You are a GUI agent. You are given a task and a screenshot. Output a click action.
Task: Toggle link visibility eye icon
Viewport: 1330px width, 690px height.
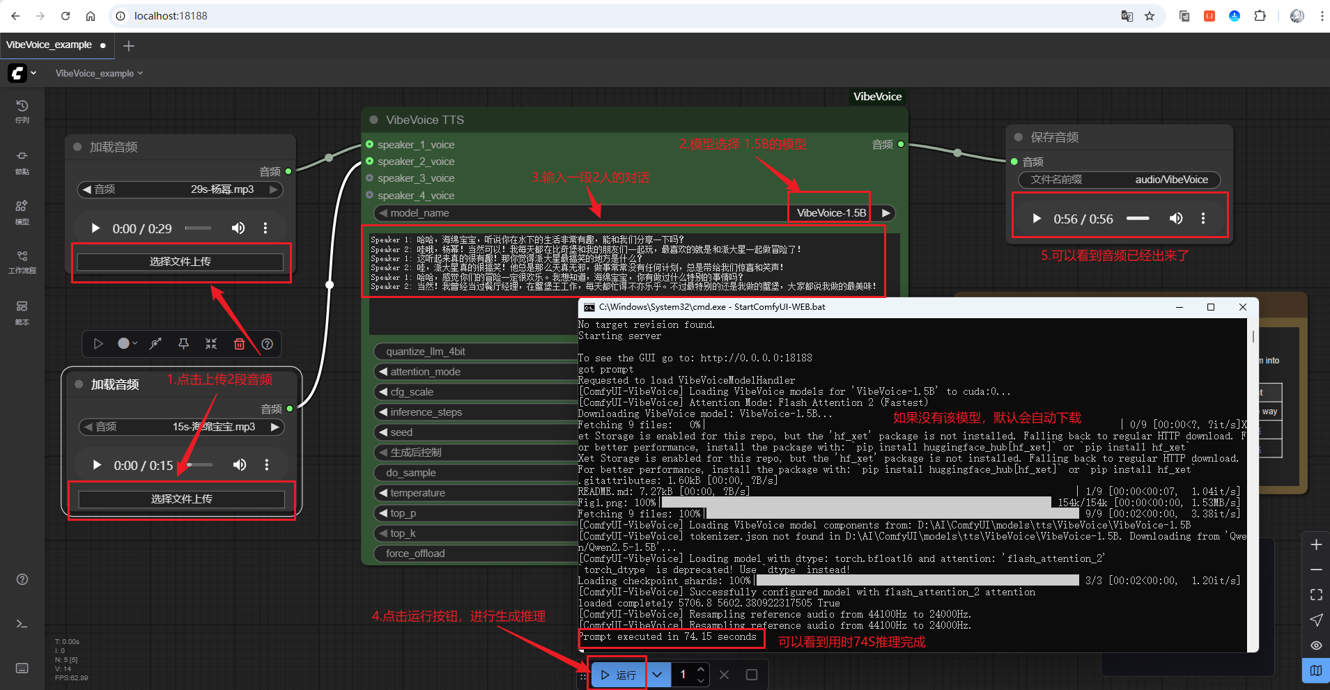pos(1316,645)
